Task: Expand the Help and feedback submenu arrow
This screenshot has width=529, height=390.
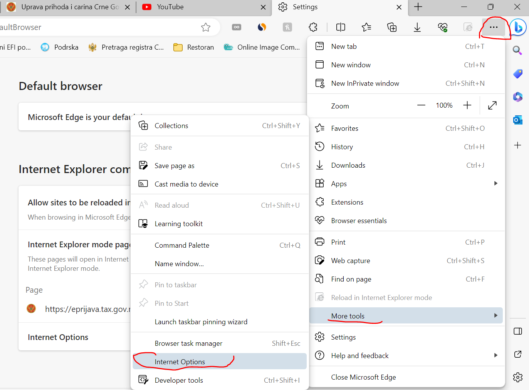Action: (496, 355)
